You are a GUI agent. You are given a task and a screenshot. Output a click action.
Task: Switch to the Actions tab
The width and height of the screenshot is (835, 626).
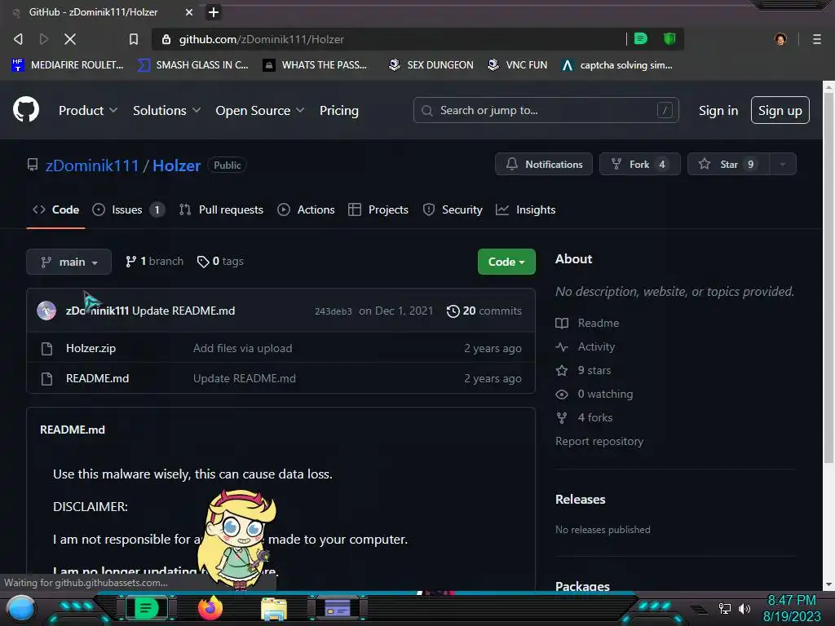tap(307, 209)
